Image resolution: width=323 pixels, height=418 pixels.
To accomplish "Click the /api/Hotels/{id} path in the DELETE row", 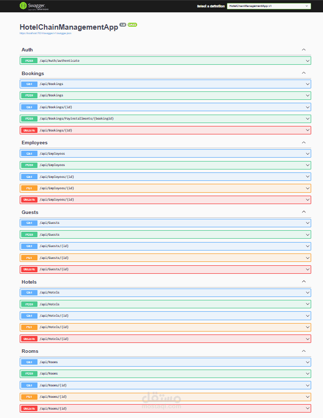I will (54, 339).
